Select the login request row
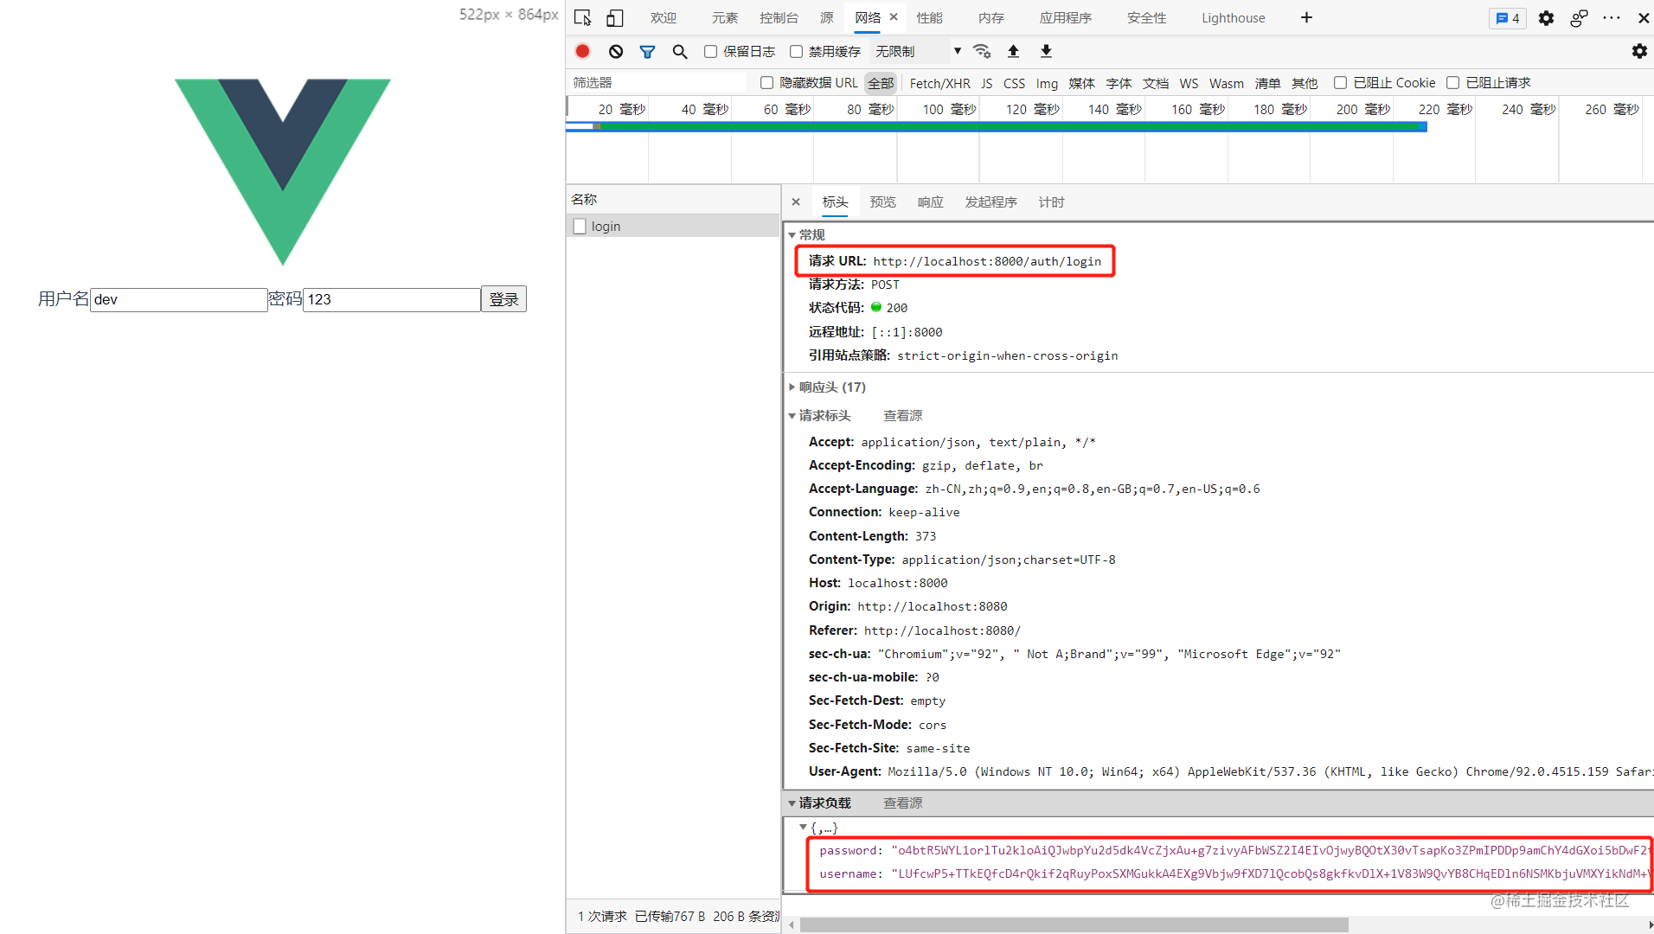Screen dimensions: 1654x934 click(x=673, y=227)
